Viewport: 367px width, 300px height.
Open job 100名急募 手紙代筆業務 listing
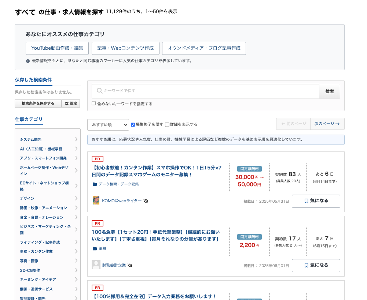[156, 236]
